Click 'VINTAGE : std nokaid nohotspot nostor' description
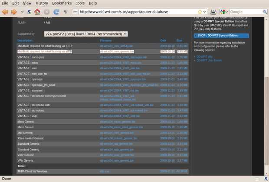 (x=42, y=96)
